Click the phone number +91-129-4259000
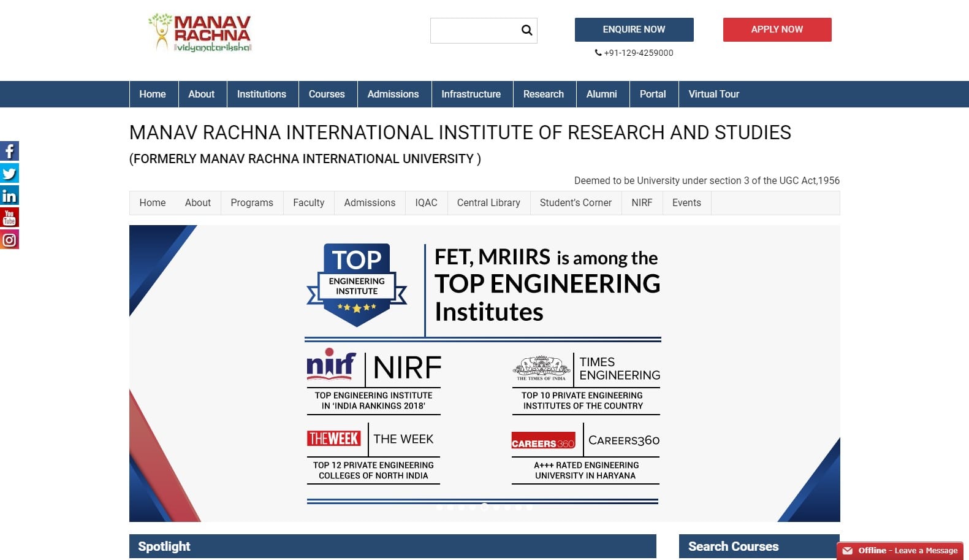 639,53
